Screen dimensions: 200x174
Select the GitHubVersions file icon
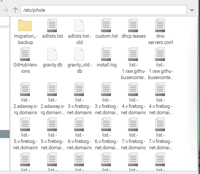tap(25, 54)
